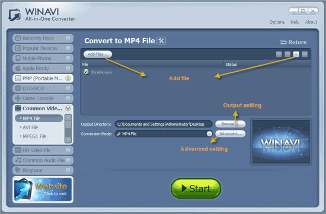Click the second file-list toolbar icon

click(287, 55)
